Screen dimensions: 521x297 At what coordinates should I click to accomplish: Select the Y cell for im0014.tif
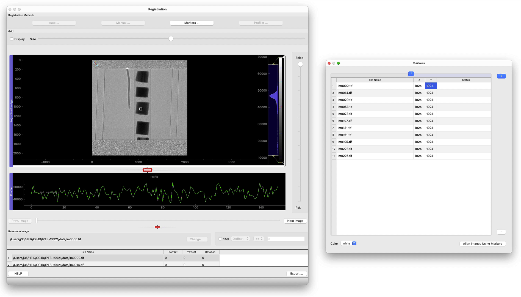pyautogui.click(x=430, y=93)
